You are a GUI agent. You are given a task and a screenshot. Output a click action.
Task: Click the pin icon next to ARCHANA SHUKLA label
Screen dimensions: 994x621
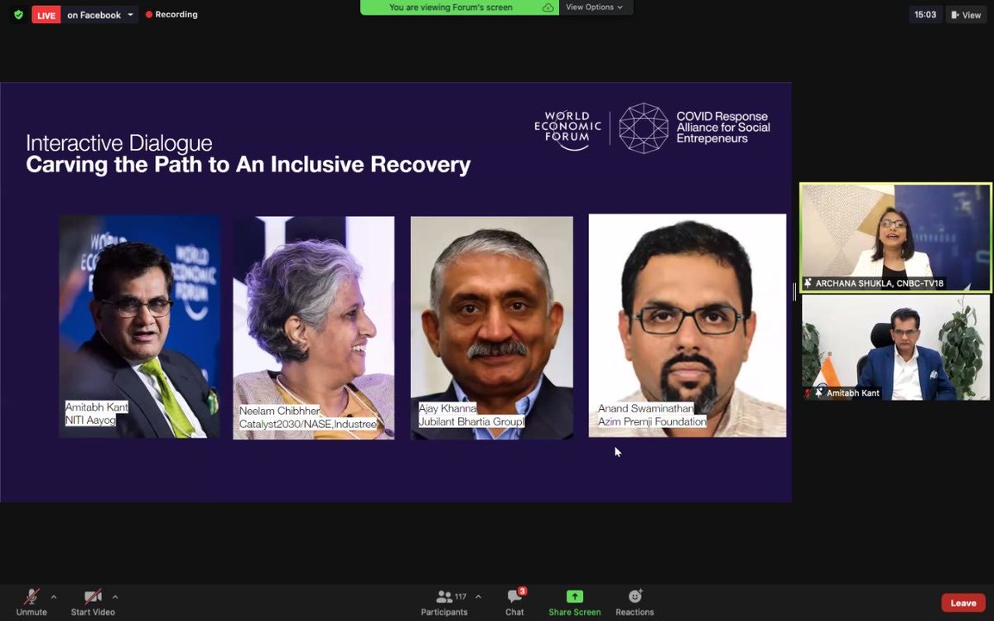click(808, 283)
